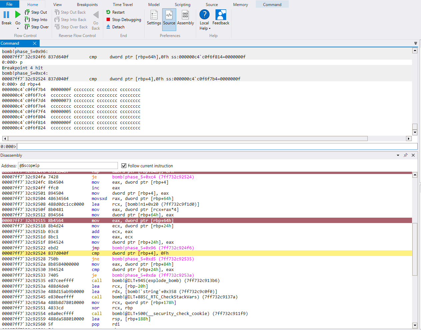Click the Step Over icon
Image resolution: width=421 pixels, height=330 pixels.
coord(27,27)
